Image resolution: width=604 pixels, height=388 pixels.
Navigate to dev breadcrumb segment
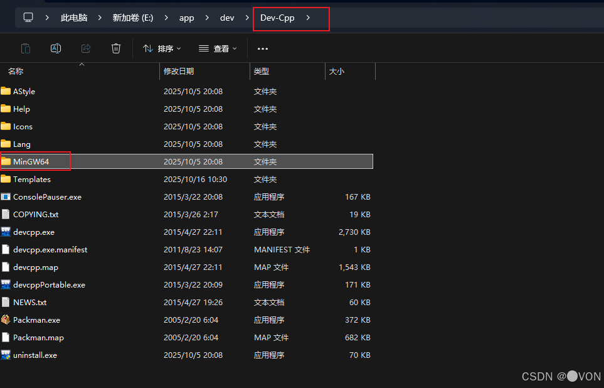click(227, 18)
